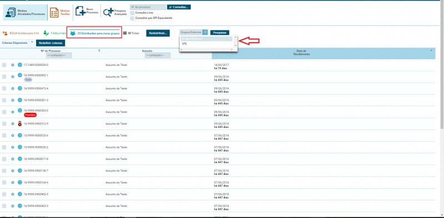Switch to Adquiridas tab
The height and width of the screenshot is (218, 444).
pos(54,33)
